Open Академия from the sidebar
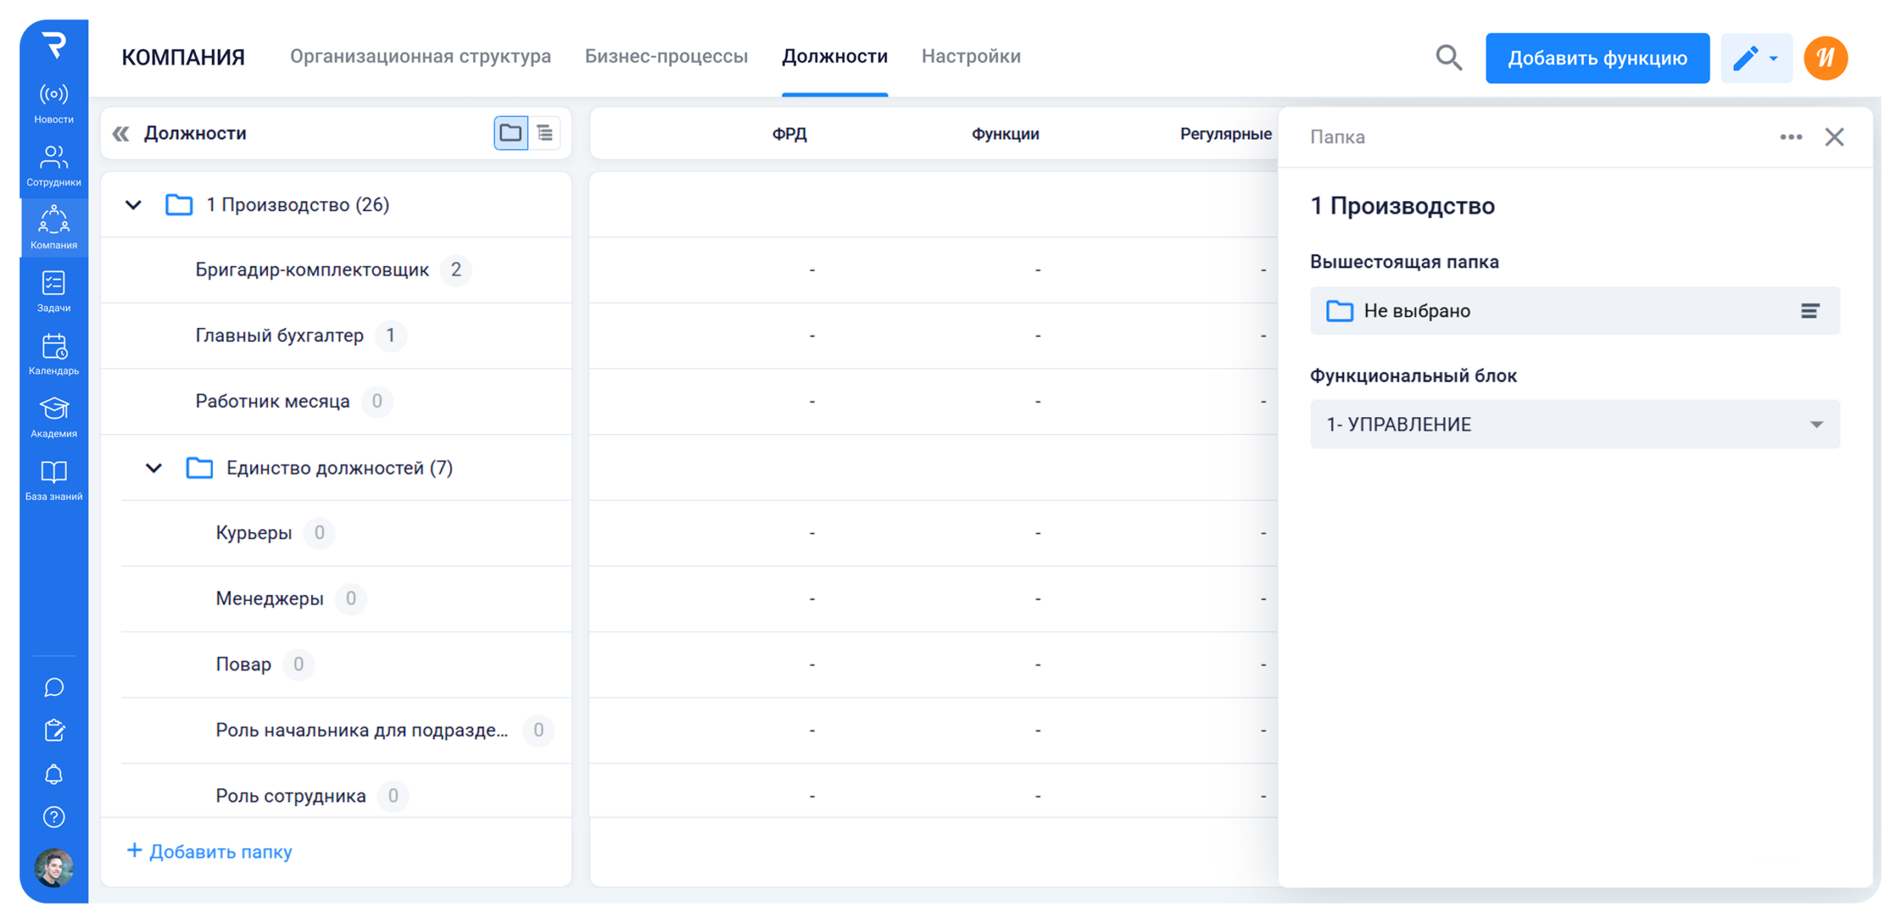This screenshot has width=1901, height=923. click(53, 417)
